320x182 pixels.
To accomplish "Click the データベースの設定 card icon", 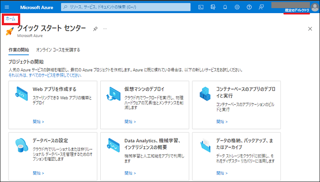I will pos(22,145).
